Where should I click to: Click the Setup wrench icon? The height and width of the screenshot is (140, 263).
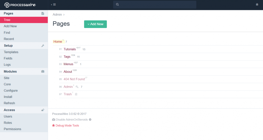(x=43, y=46)
